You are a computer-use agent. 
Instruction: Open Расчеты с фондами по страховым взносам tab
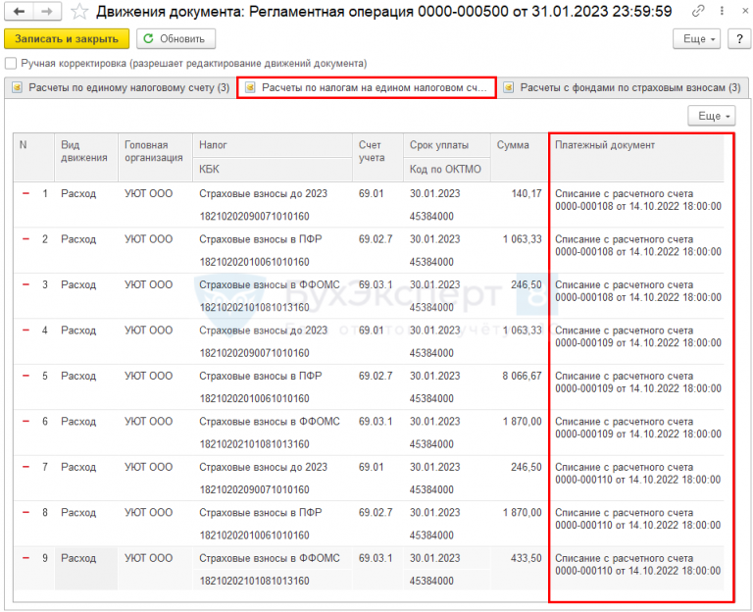click(623, 87)
